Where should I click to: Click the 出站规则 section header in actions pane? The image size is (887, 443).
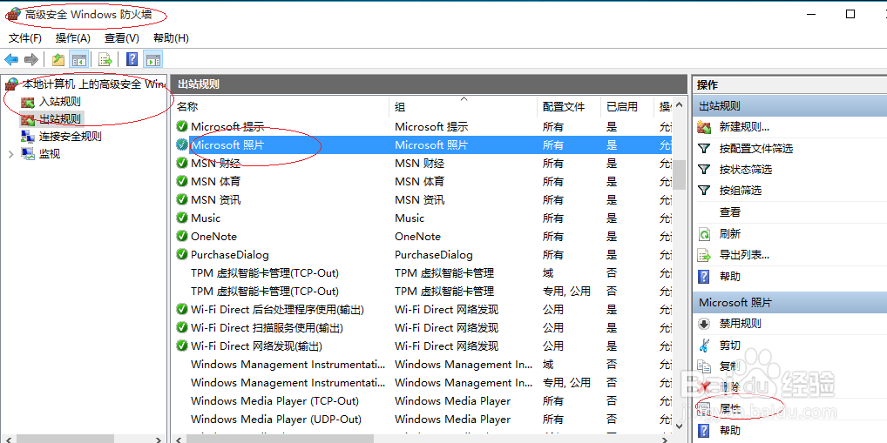click(x=789, y=105)
